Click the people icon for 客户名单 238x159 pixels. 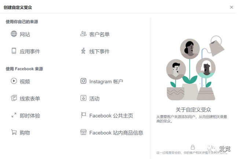pyautogui.click(x=83, y=34)
